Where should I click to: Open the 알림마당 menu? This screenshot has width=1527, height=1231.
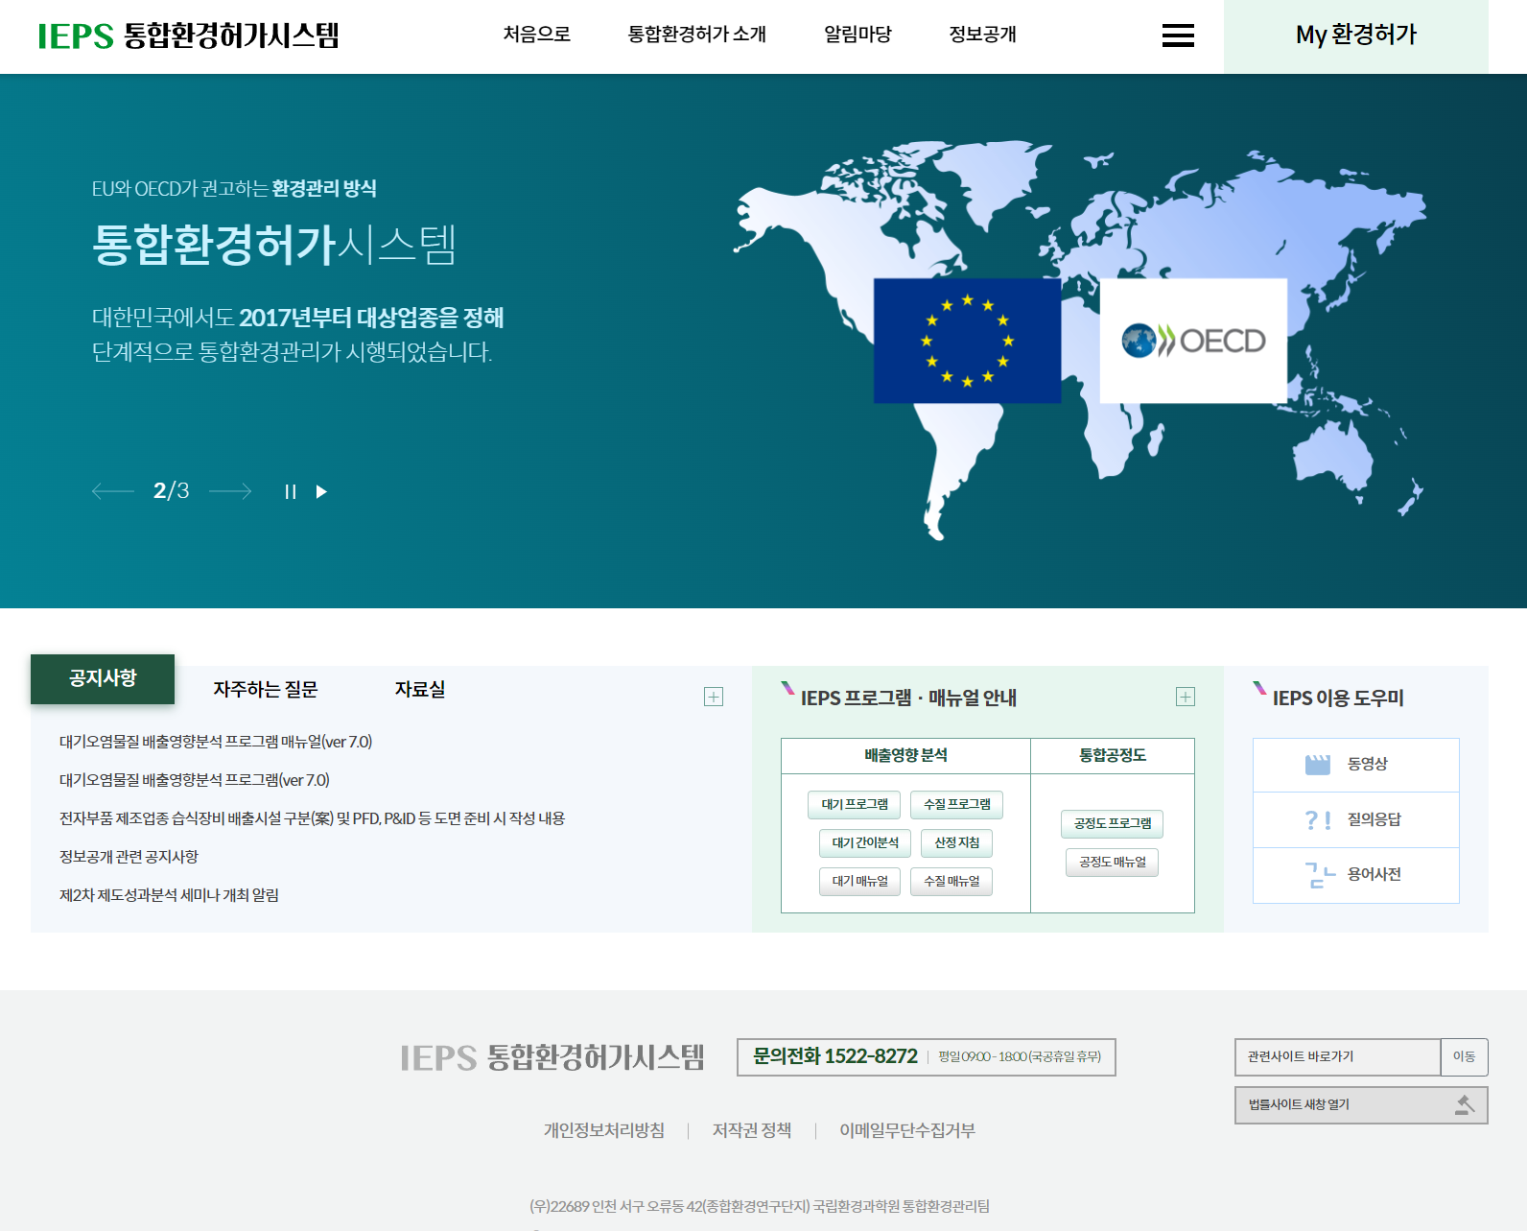pyautogui.click(x=857, y=35)
